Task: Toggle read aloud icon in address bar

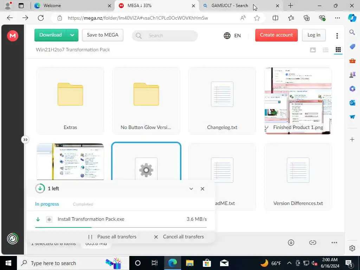Action: click(243, 18)
